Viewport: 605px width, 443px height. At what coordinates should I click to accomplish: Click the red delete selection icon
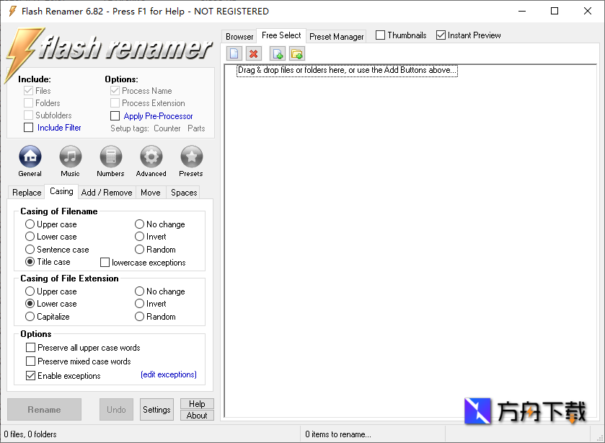(x=254, y=53)
